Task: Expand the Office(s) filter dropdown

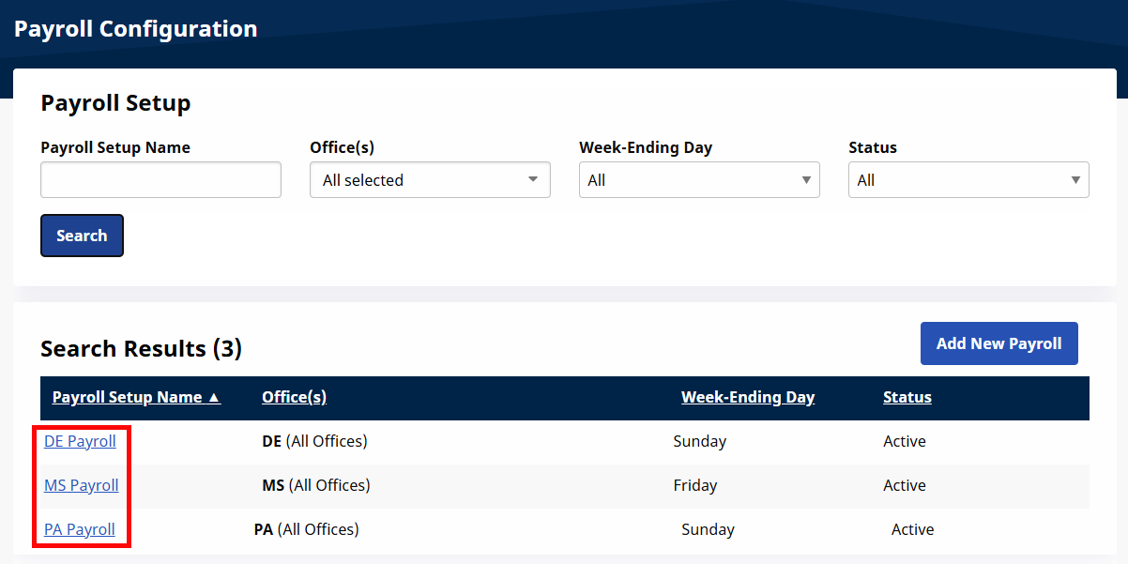Action: tap(430, 180)
